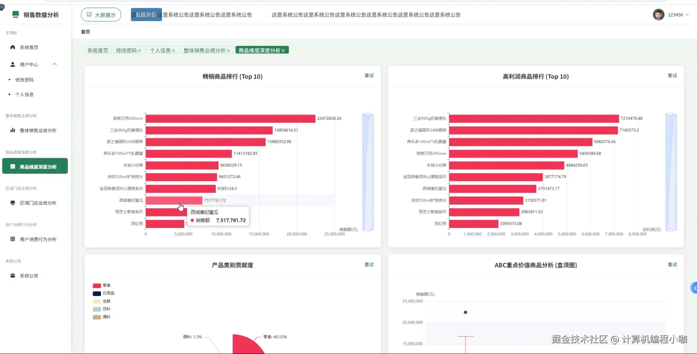Click 重试 on ABC重点价值商品分析 chart

pos(673,265)
